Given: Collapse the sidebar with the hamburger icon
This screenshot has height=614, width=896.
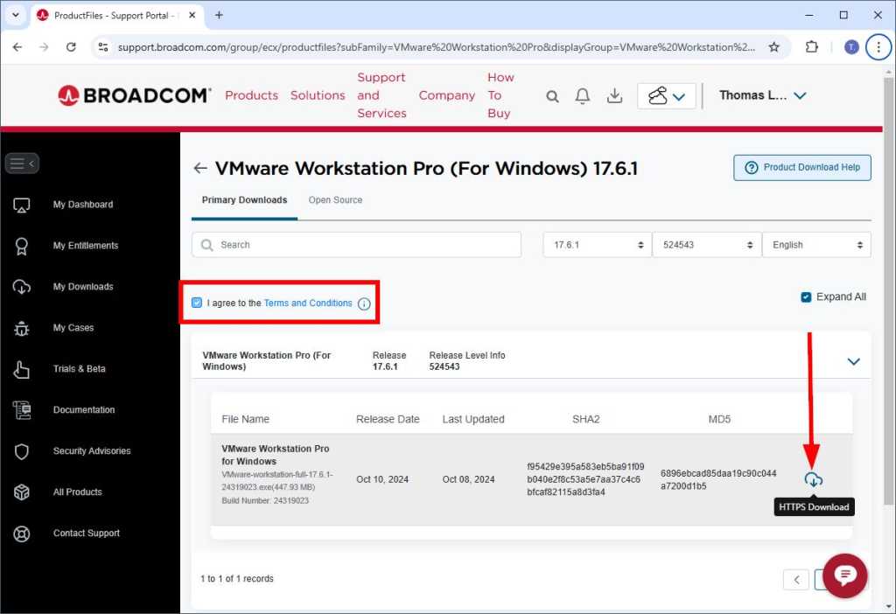Looking at the screenshot, I should click(22, 163).
